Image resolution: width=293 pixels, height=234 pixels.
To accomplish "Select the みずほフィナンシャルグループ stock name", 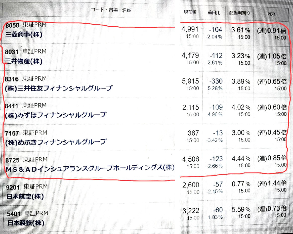I will pyautogui.click(x=55, y=115).
